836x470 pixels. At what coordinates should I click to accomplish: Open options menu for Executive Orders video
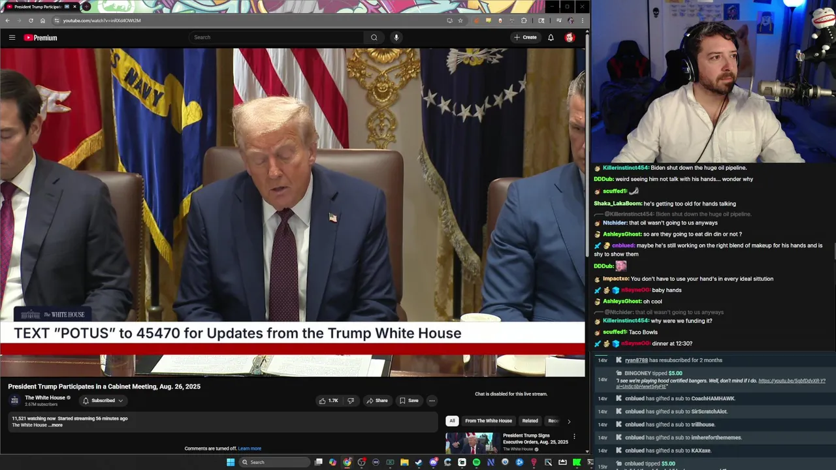point(574,437)
